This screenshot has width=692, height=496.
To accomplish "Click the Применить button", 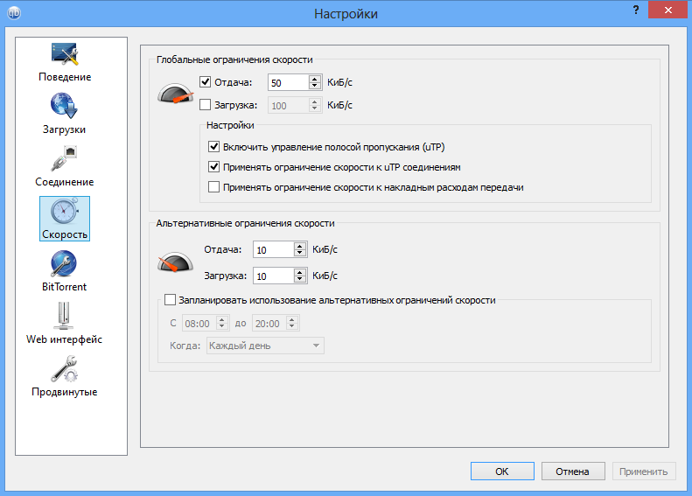I will point(644,472).
